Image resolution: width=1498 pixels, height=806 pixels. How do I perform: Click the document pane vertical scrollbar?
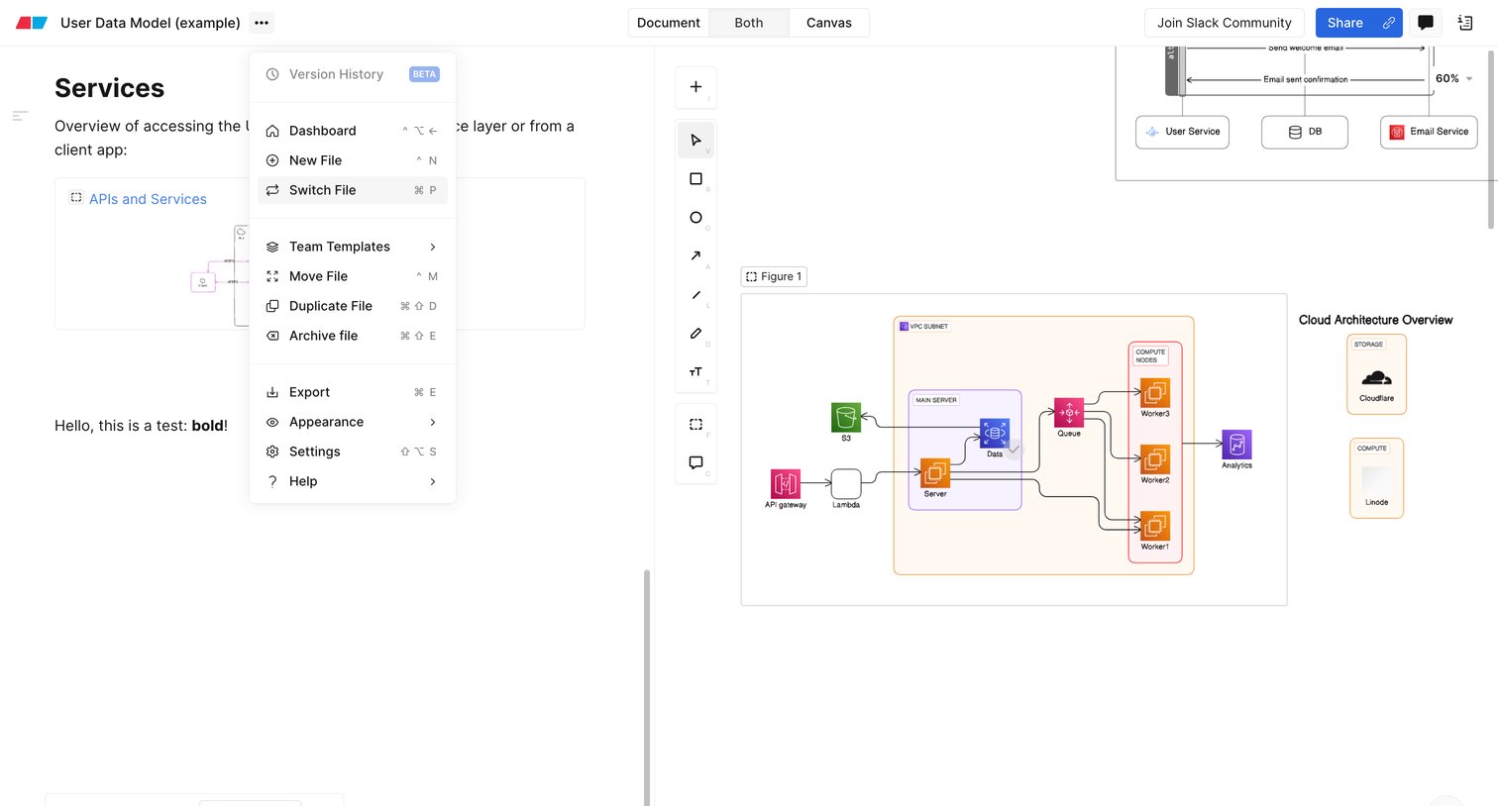[647, 687]
